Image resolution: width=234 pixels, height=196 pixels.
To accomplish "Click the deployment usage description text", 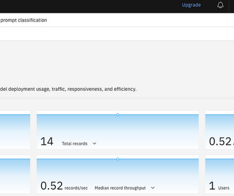I will [x=68, y=89].
